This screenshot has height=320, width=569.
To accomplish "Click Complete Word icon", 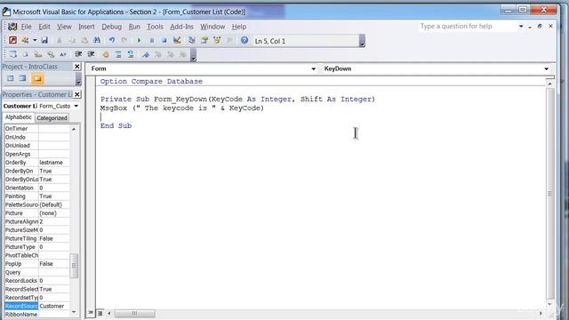I will [x=63, y=54].
